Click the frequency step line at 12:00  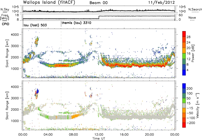(99, 17)
